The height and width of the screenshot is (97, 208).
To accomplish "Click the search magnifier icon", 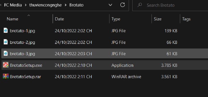I will pyautogui.click(x=139, y=5).
